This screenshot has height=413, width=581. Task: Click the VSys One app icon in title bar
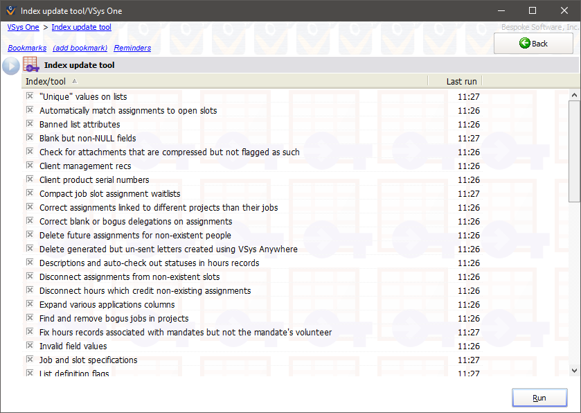[10, 10]
